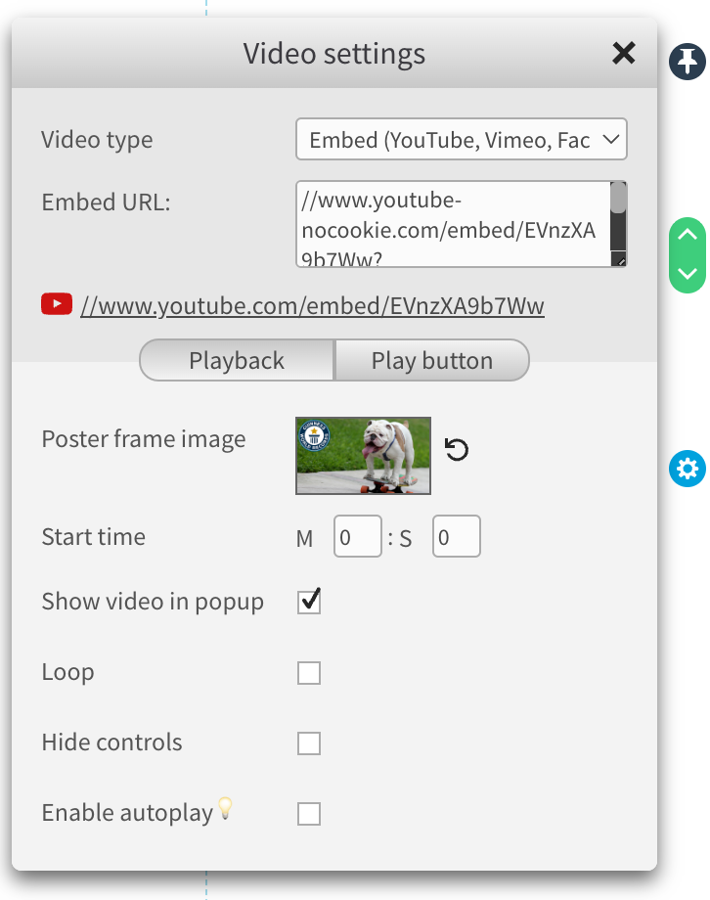Close the Video settings dialog
Viewport: 710px width, 900px height.
623,54
